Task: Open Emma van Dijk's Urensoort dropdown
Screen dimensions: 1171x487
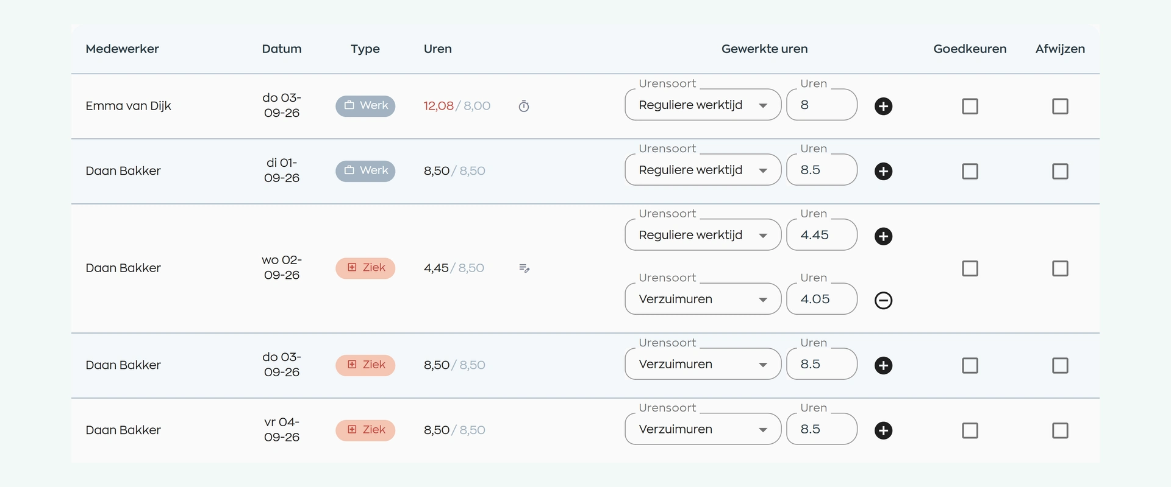Action: pos(703,105)
